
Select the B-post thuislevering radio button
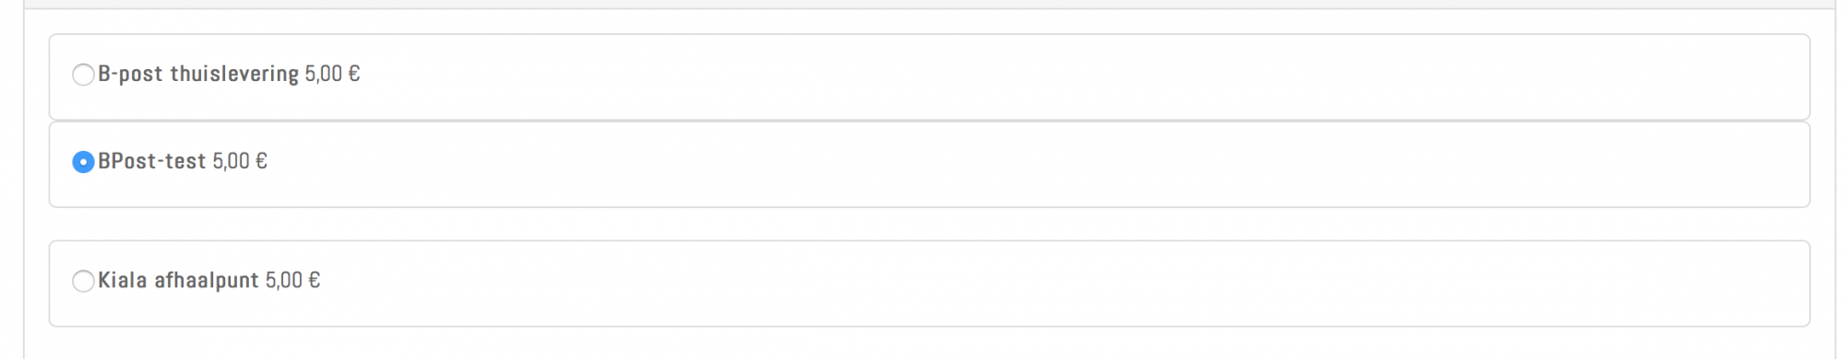pos(83,75)
